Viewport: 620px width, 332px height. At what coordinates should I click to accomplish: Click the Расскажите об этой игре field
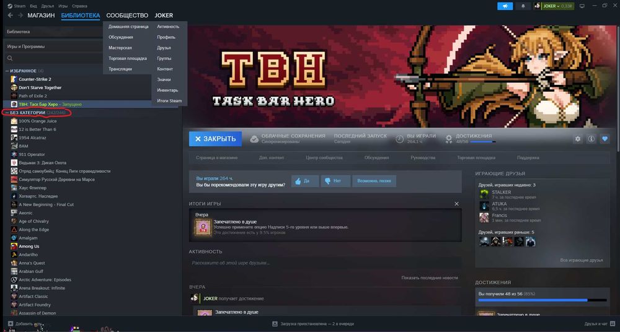[x=325, y=263]
